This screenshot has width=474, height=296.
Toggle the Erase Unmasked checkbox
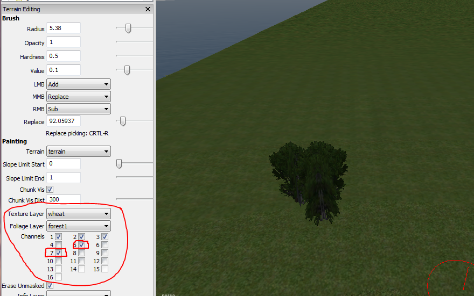(x=50, y=285)
